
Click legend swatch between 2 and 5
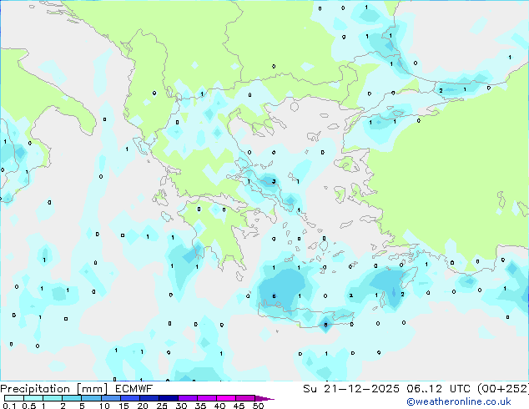click(x=72, y=398)
